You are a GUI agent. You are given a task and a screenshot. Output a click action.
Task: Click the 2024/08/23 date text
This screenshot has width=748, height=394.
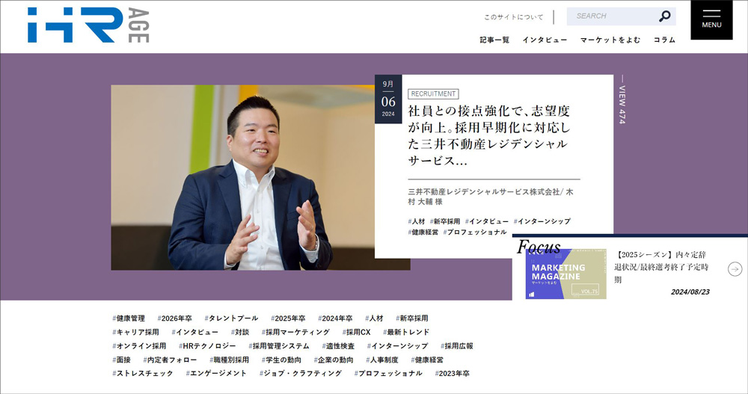(x=690, y=292)
